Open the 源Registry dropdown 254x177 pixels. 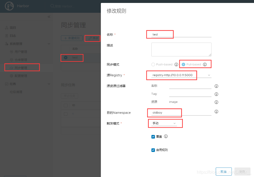[209, 76]
